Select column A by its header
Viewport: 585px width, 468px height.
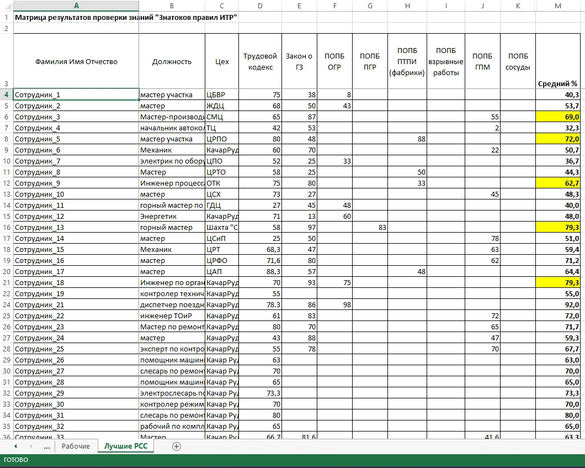(76, 6)
